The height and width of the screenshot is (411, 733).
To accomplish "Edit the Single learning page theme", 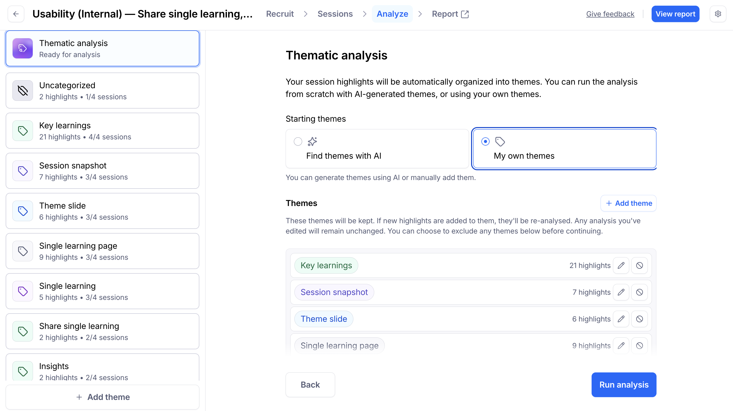I will tap(621, 345).
